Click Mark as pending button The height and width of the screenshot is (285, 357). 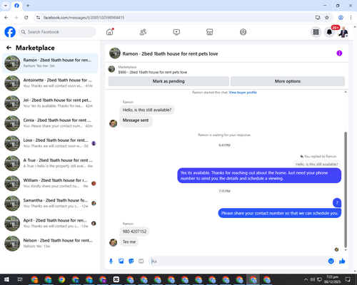169,81
